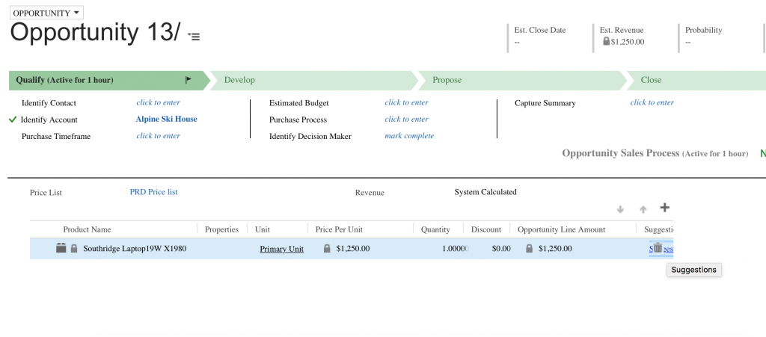The height and width of the screenshot is (337, 766).
Task: Open the record list menu beside Opportunity title
Action: click(194, 36)
